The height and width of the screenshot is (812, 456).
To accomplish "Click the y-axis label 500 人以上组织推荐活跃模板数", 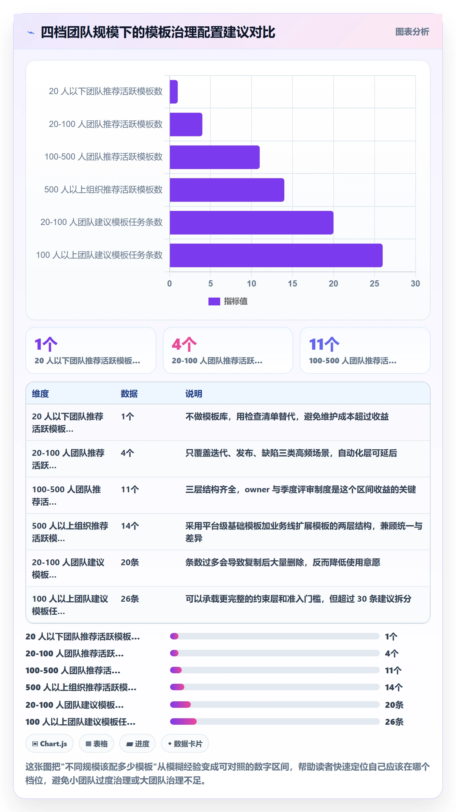I will coord(103,190).
